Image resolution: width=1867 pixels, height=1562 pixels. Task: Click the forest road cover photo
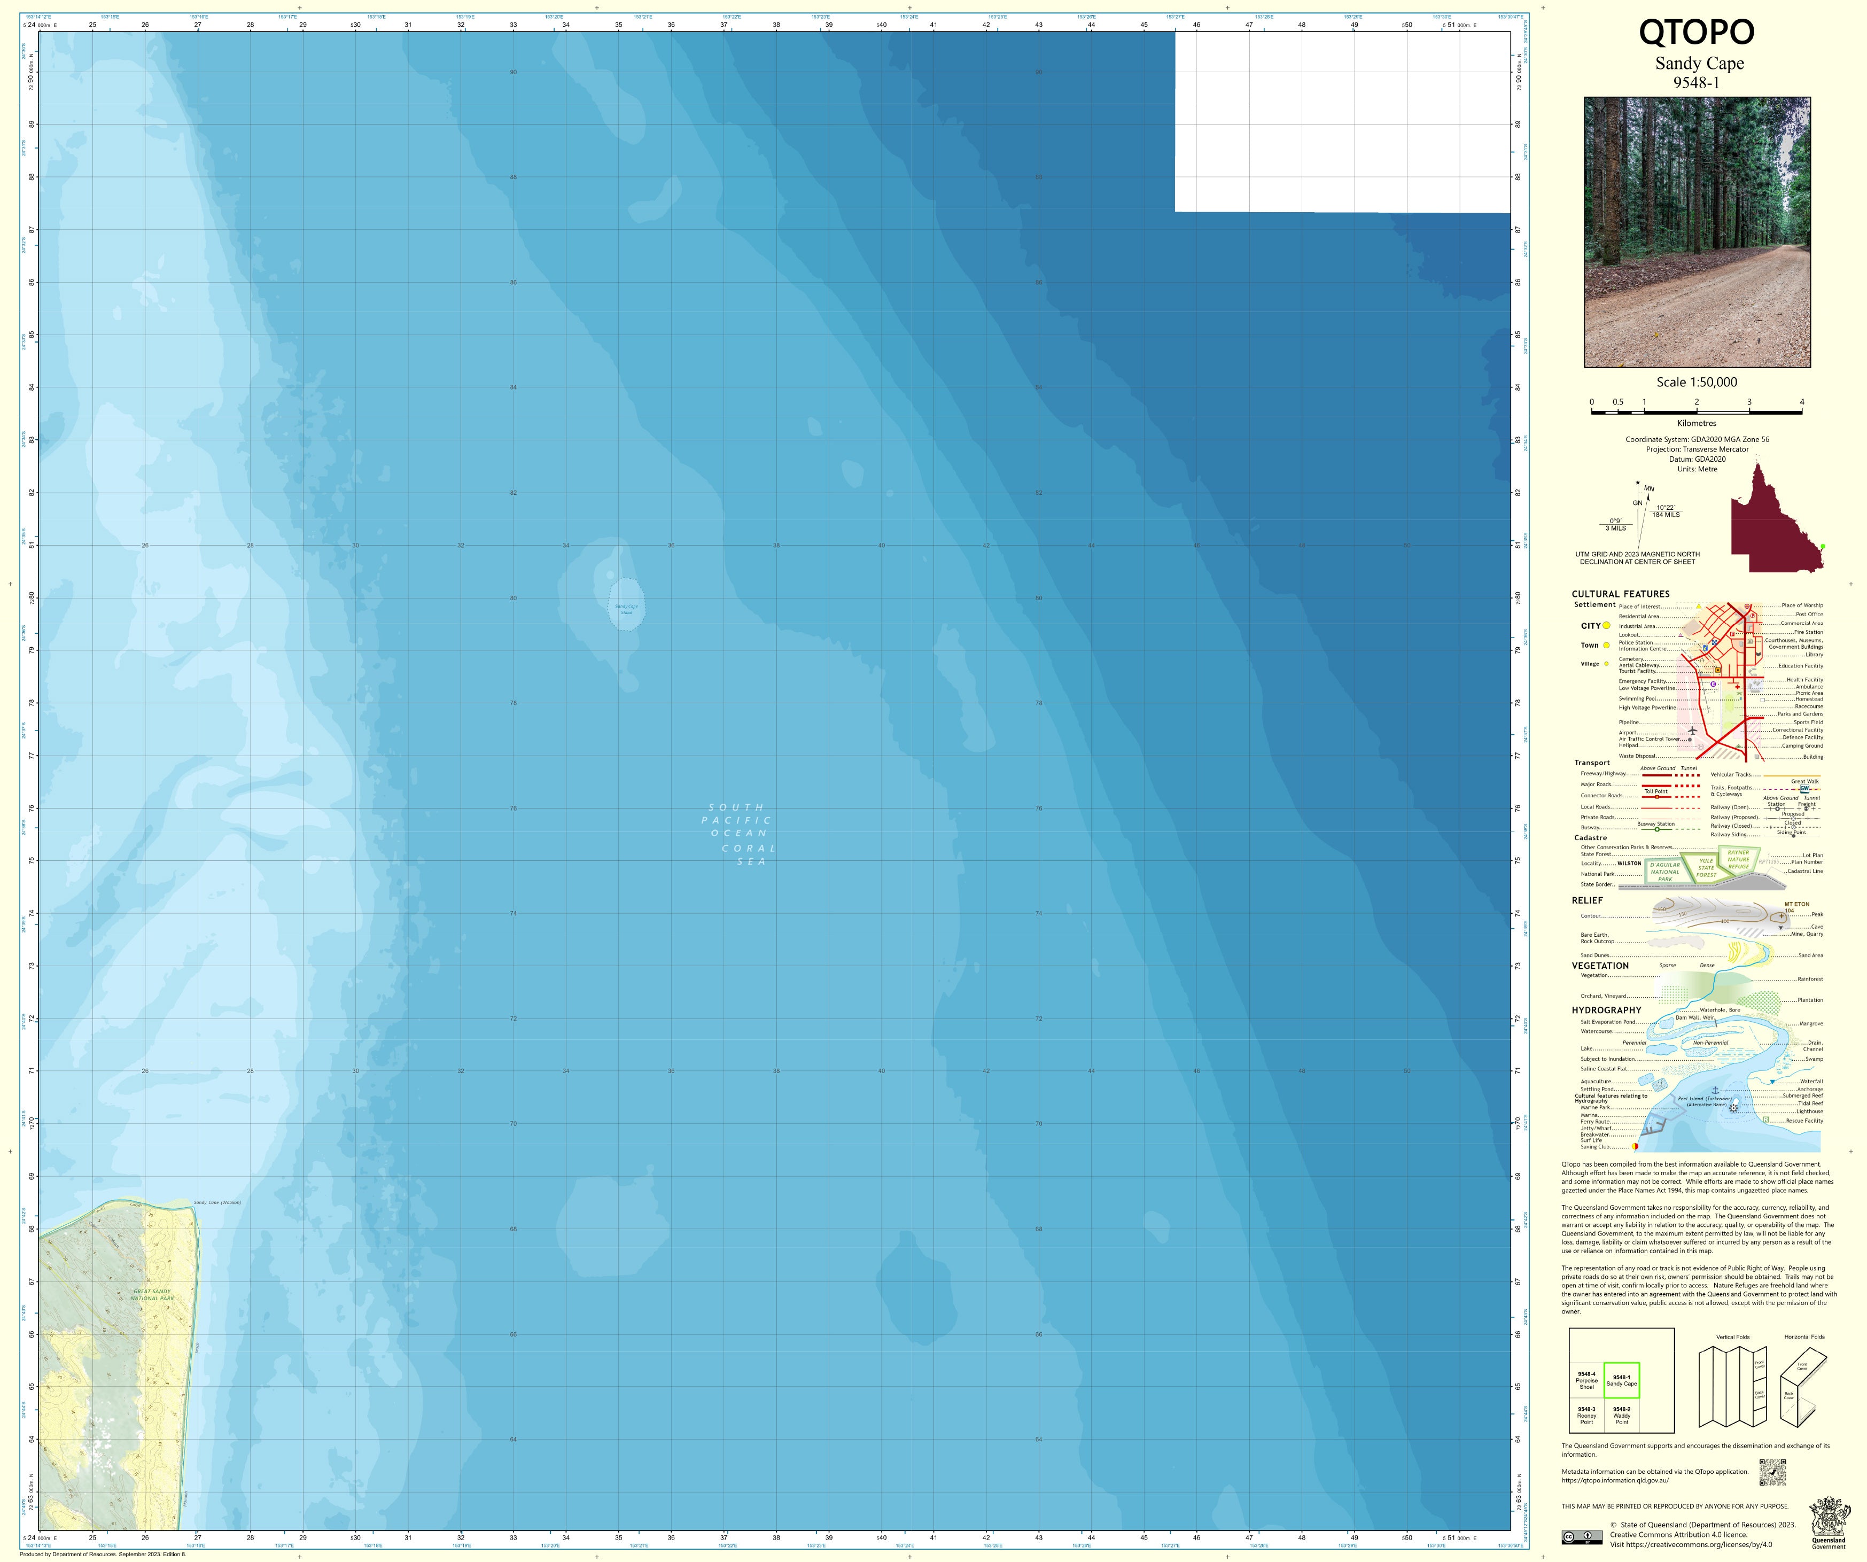(1697, 232)
